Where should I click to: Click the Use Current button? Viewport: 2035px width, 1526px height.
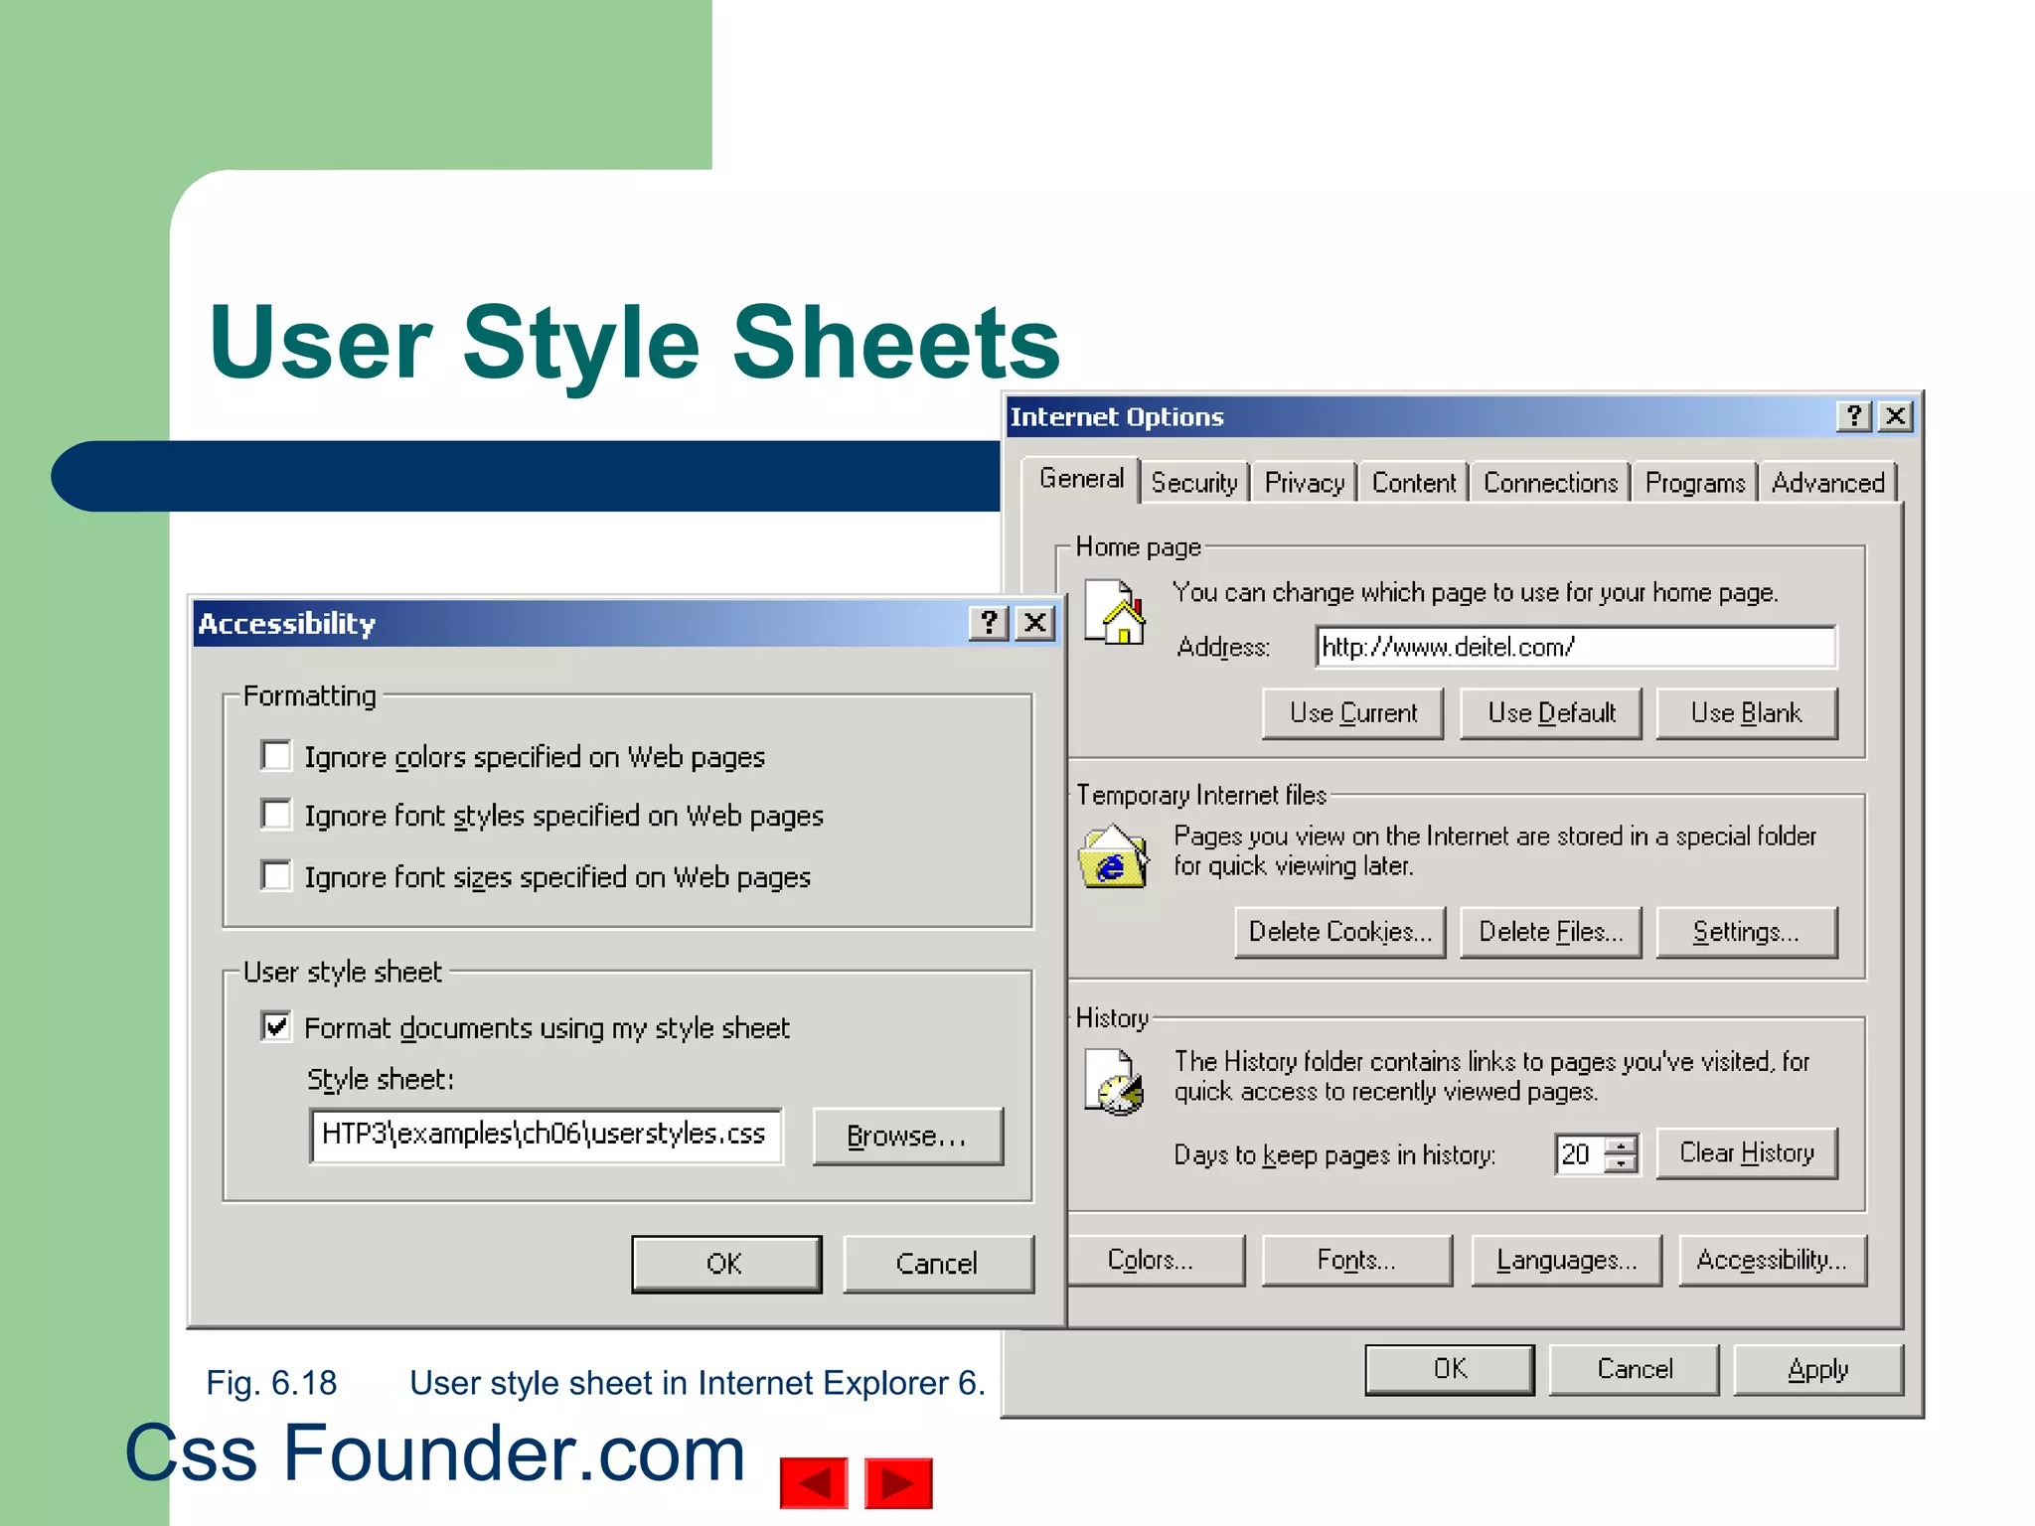(1353, 713)
